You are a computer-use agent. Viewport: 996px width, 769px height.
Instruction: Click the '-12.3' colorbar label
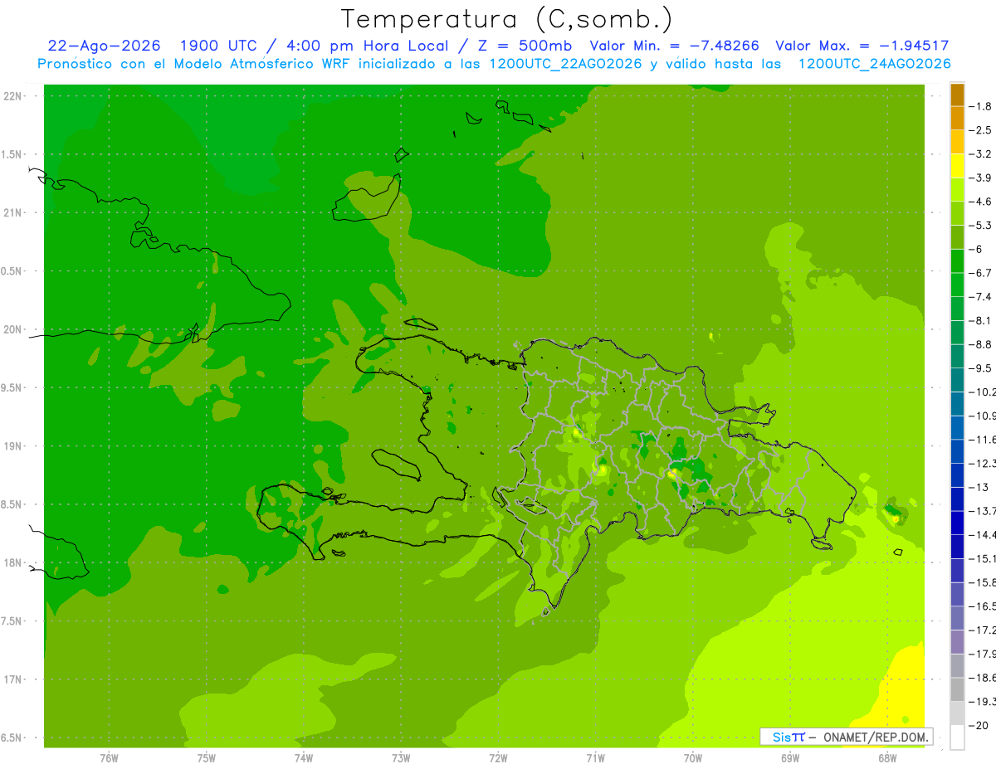983,464
